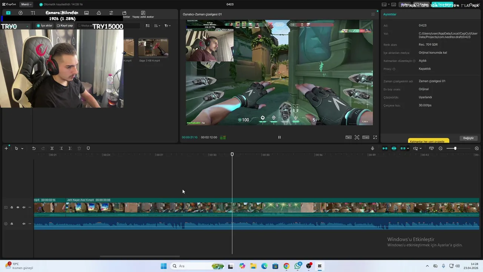483x272 pixels.
Task: Open the media sort dropdown
Action: point(157,26)
